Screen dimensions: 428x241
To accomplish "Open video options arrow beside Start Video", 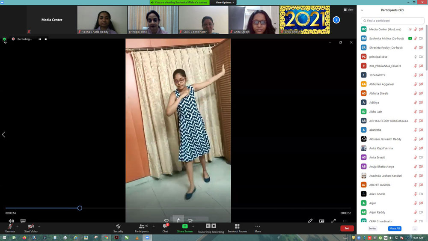I will point(39,226).
